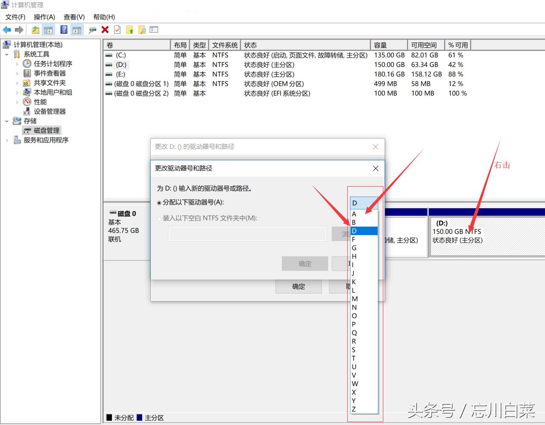Toggle the show/hide console tree icon

[x=48, y=30]
